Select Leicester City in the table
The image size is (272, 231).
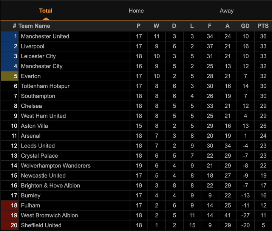38,56
